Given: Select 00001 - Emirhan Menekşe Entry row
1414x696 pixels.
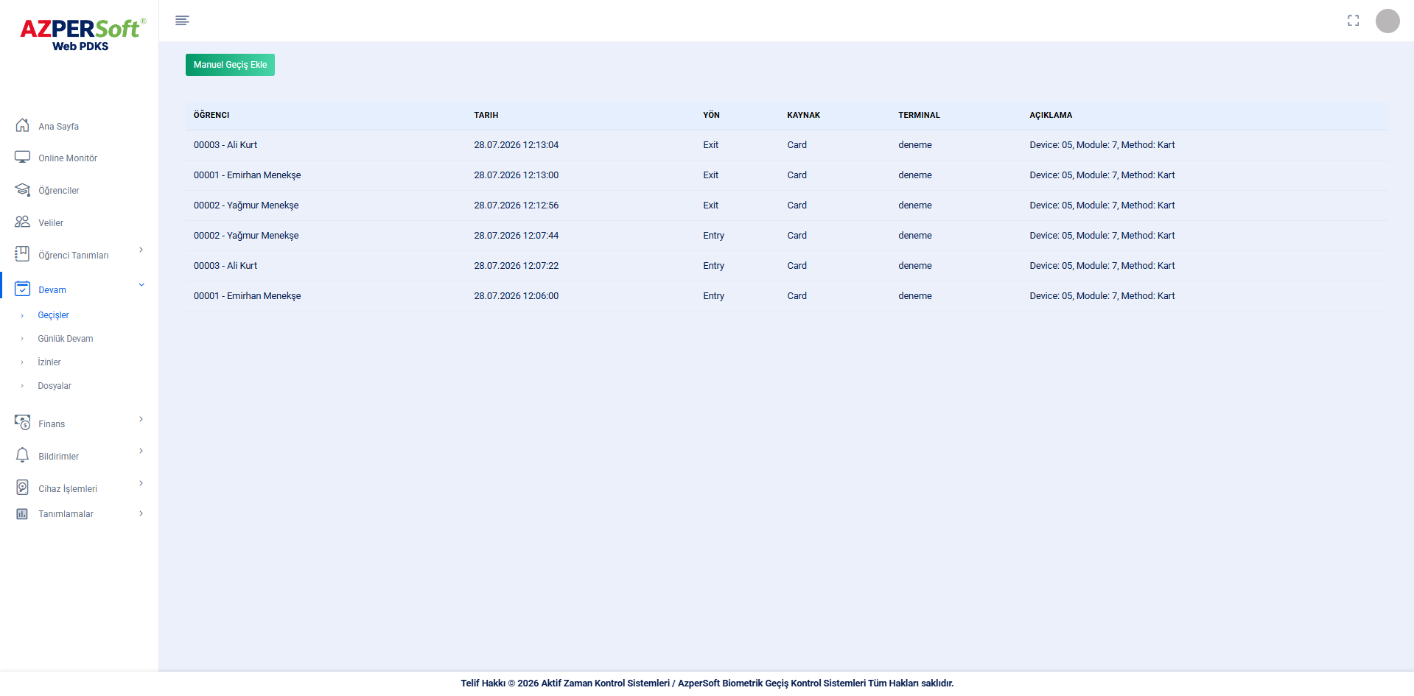Looking at the screenshot, I should (787, 296).
